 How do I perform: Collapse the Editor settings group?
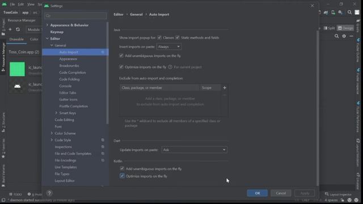pos(47,39)
